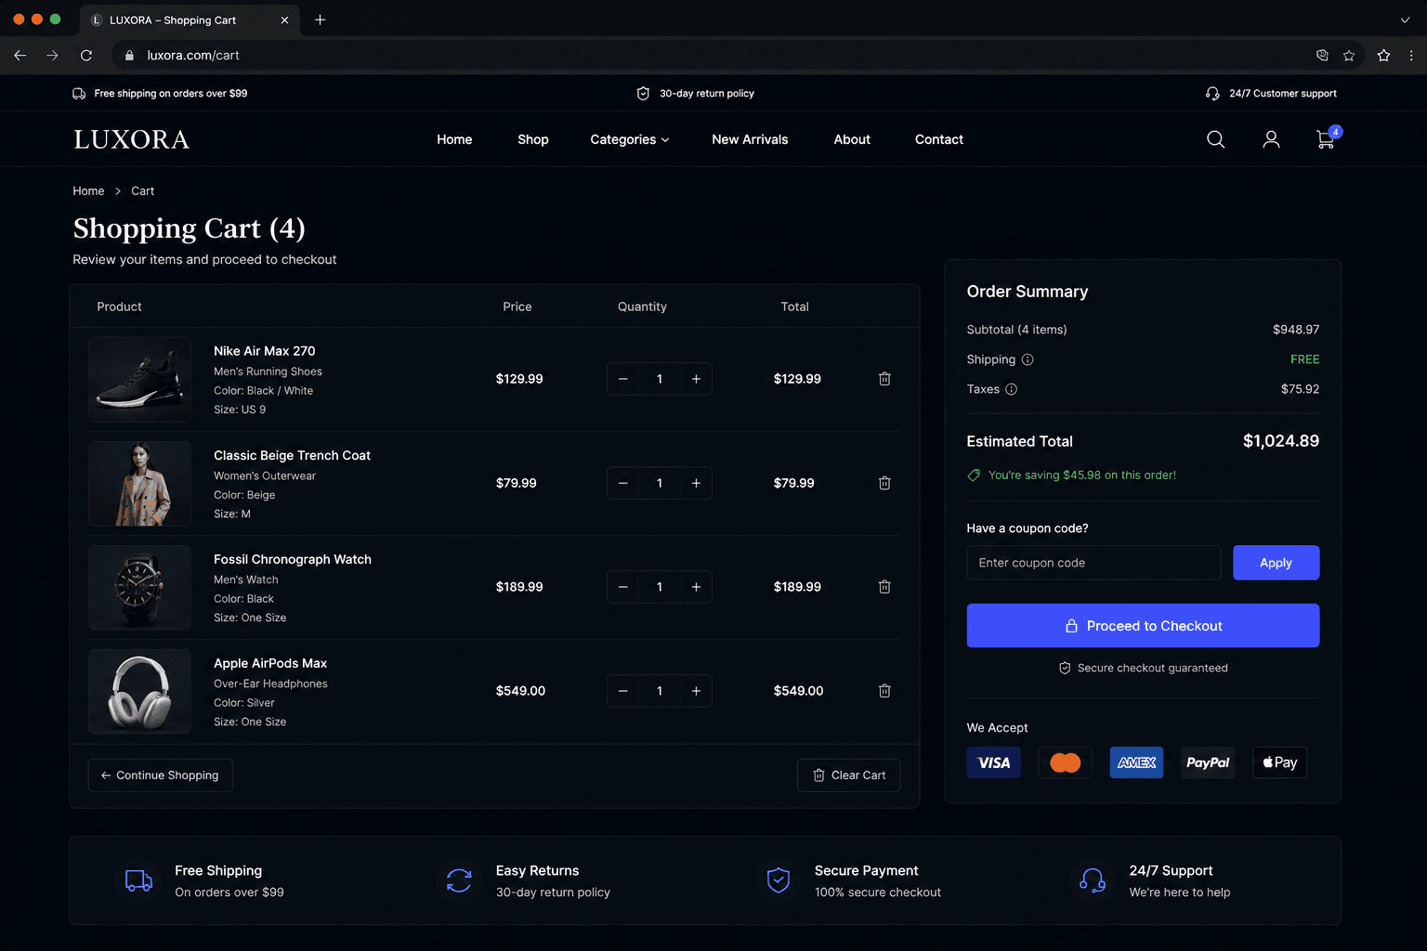
Task: Click the browser forward arrow
Action: pyautogui.click(x=52, y=56)
